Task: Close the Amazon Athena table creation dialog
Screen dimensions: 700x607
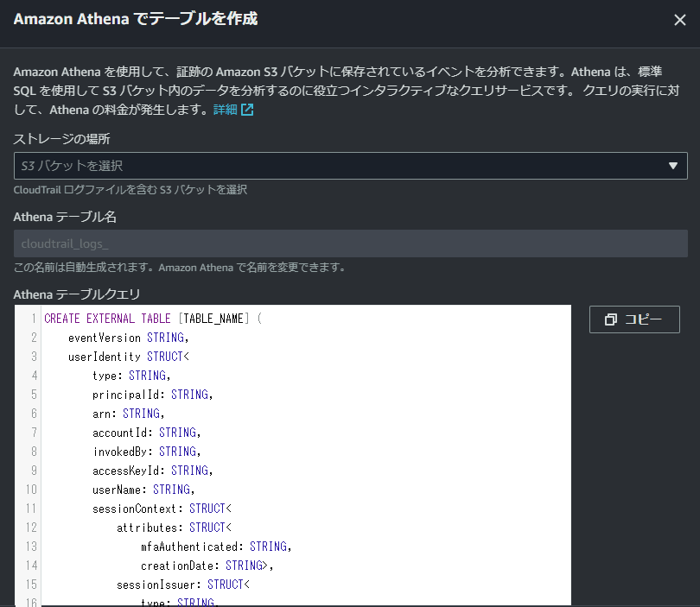Action: point(679,20)
